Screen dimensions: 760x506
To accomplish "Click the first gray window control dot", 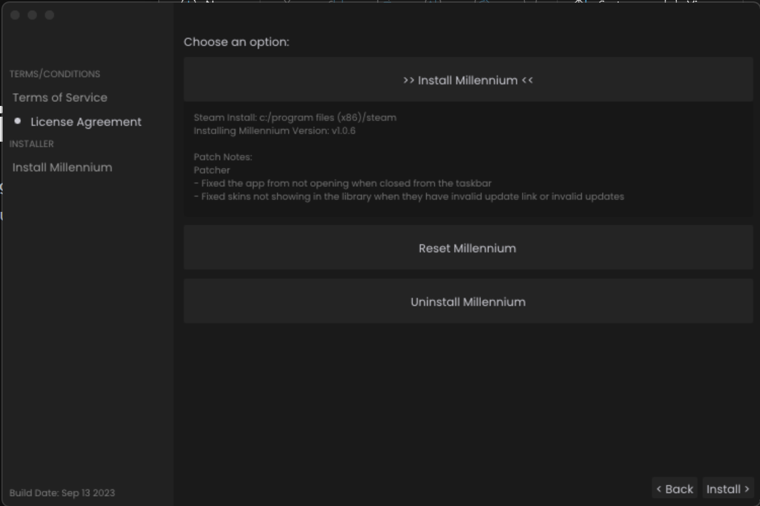I will (x=15, y=15).
